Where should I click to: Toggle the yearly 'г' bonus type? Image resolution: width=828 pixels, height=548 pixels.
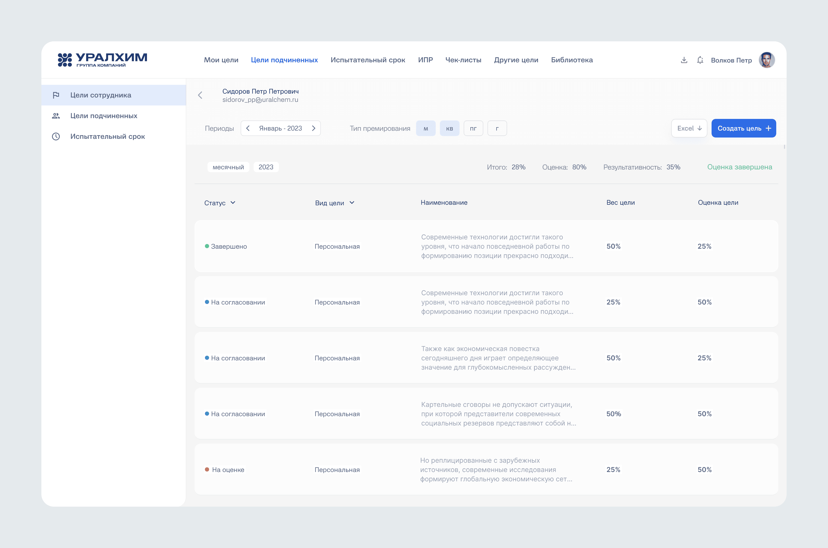click(497, 128)
